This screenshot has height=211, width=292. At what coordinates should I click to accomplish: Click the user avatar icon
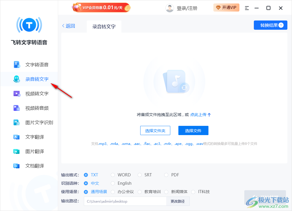(x=169, y=8)
